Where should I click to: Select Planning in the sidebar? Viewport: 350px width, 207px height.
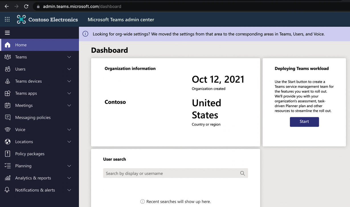click(39, 166)
